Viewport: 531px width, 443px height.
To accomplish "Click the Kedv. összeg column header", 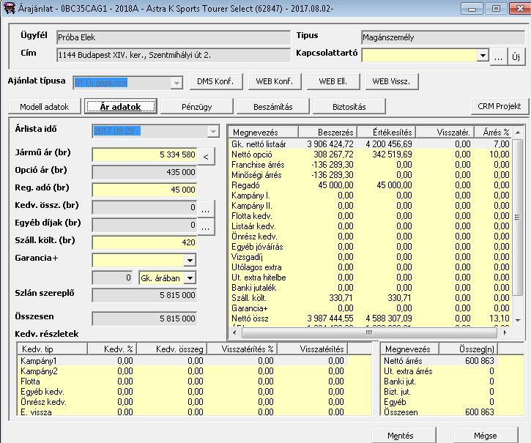I will (171, 349).
